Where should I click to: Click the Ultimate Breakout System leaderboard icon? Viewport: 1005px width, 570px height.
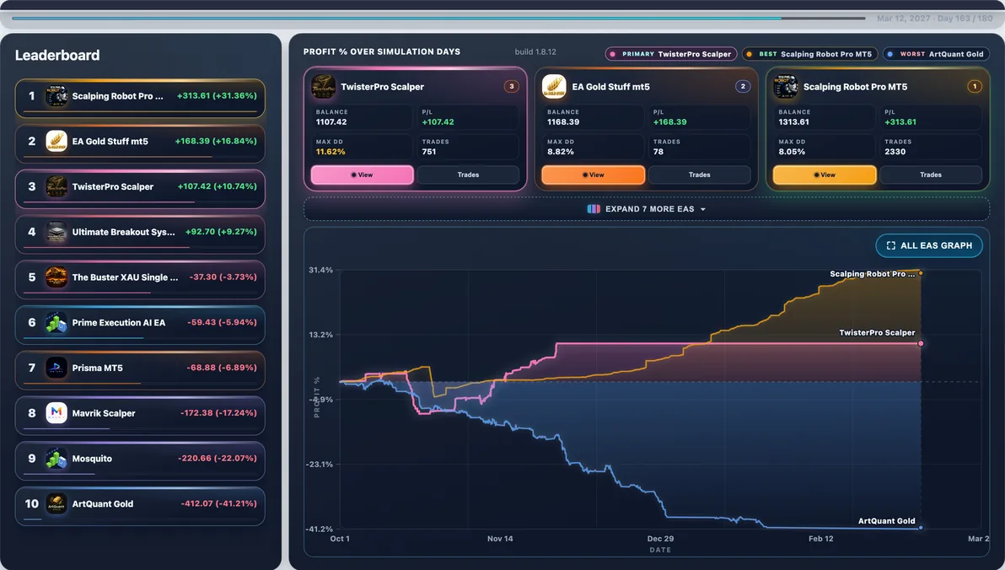[56, 232]
